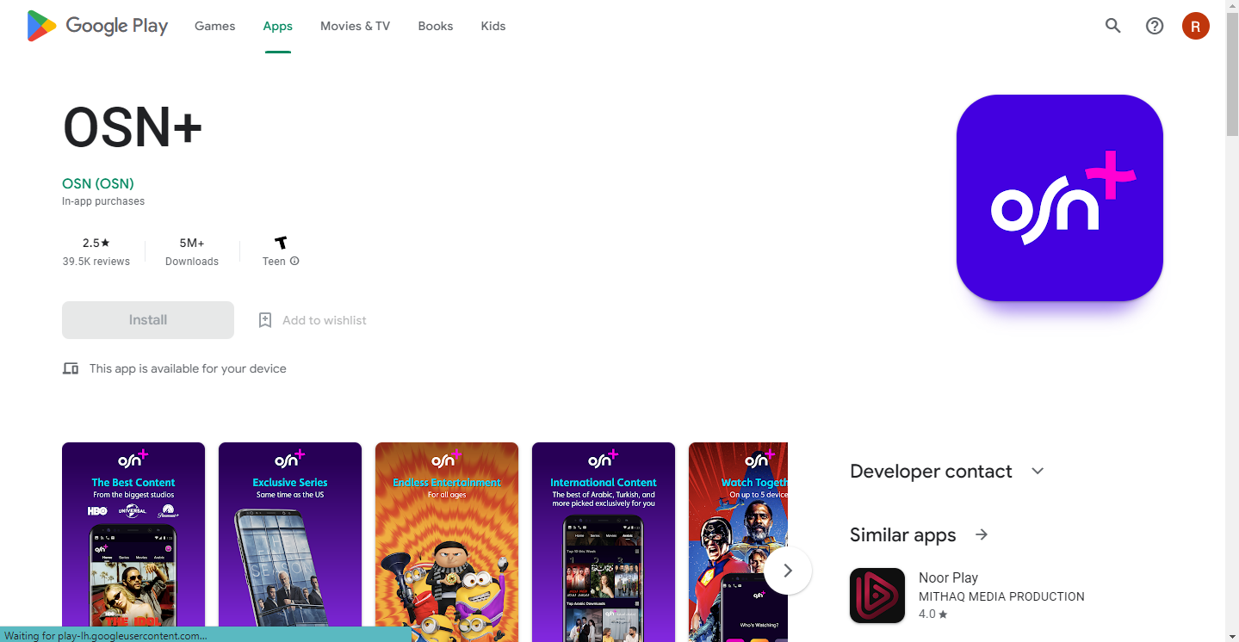Open the Similar apps section heading

click(903, 534)
